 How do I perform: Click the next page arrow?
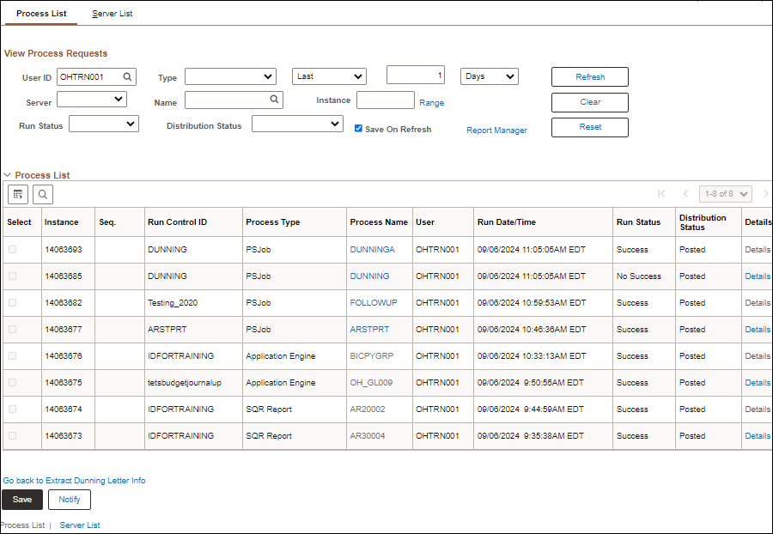tap(766, 194)
